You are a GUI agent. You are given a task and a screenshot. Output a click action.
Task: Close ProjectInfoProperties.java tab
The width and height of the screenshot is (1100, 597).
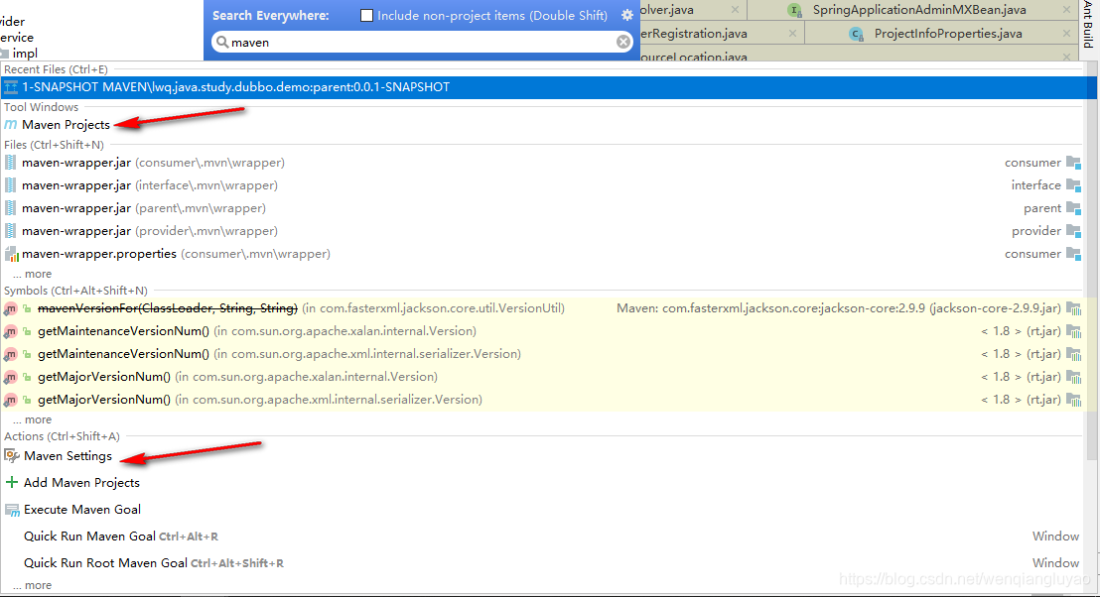click(x=1066, y=34)
